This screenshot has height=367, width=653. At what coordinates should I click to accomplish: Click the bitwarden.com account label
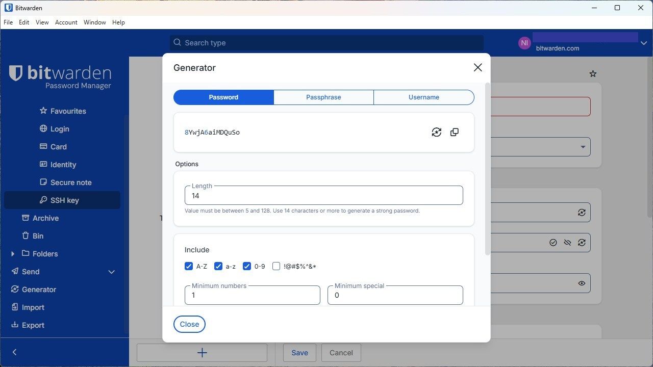[x=558, y=48]
